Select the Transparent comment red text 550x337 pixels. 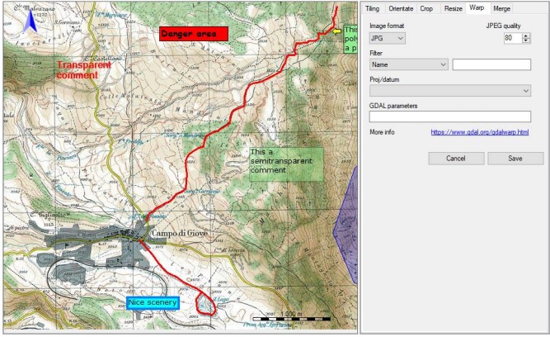pyautogui.click(x=83, y=70)
